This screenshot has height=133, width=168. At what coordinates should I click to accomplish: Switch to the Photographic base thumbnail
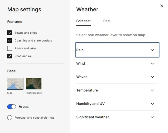[34, 84]
